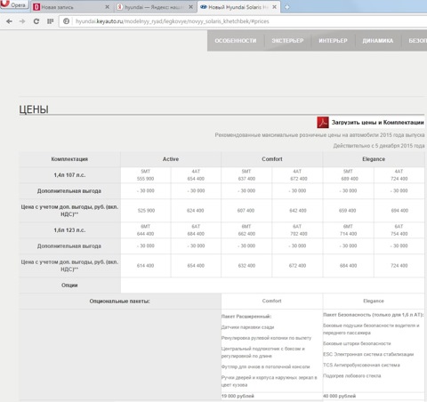Go forward with the forward arrow
Viewport: 427px width, 402px height.
point(22,21)
